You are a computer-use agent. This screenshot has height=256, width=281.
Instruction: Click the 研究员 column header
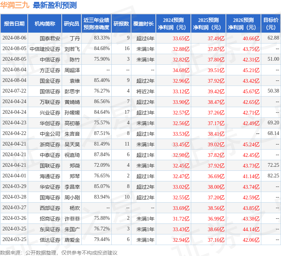click(x=72, y=23)
